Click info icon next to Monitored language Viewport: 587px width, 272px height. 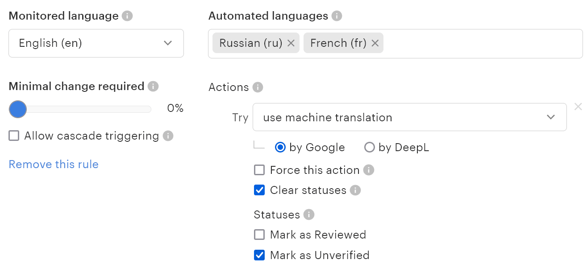127,16
